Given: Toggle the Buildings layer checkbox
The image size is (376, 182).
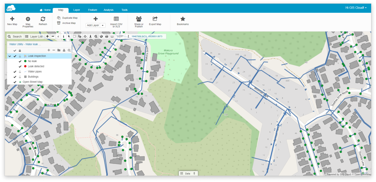Looking at the screenshot, I should (15, 77).
